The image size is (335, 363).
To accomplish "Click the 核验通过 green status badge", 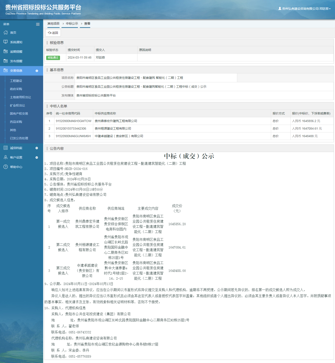I will coord(53,58).
